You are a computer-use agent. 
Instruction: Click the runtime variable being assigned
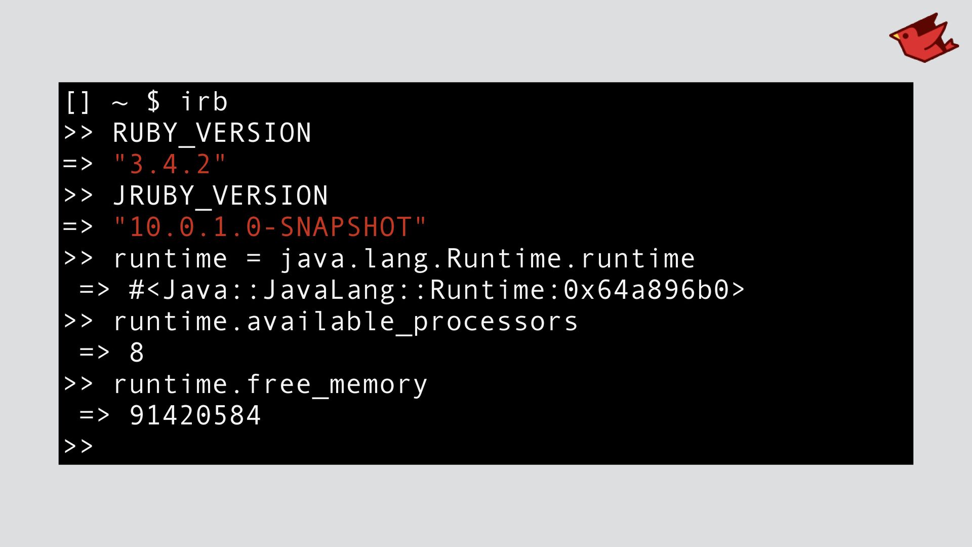pos(170,259)
